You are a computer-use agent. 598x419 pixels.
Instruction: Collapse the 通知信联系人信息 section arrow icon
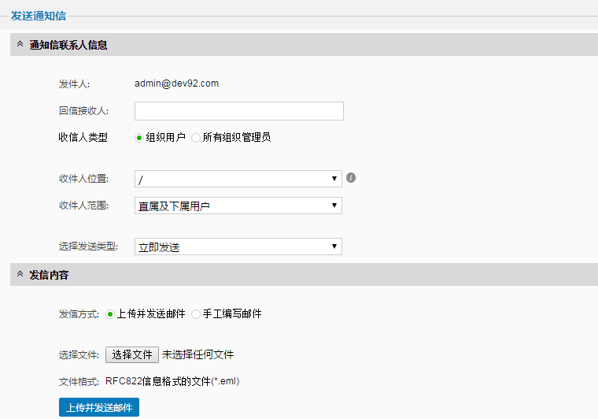pos(20,45)
